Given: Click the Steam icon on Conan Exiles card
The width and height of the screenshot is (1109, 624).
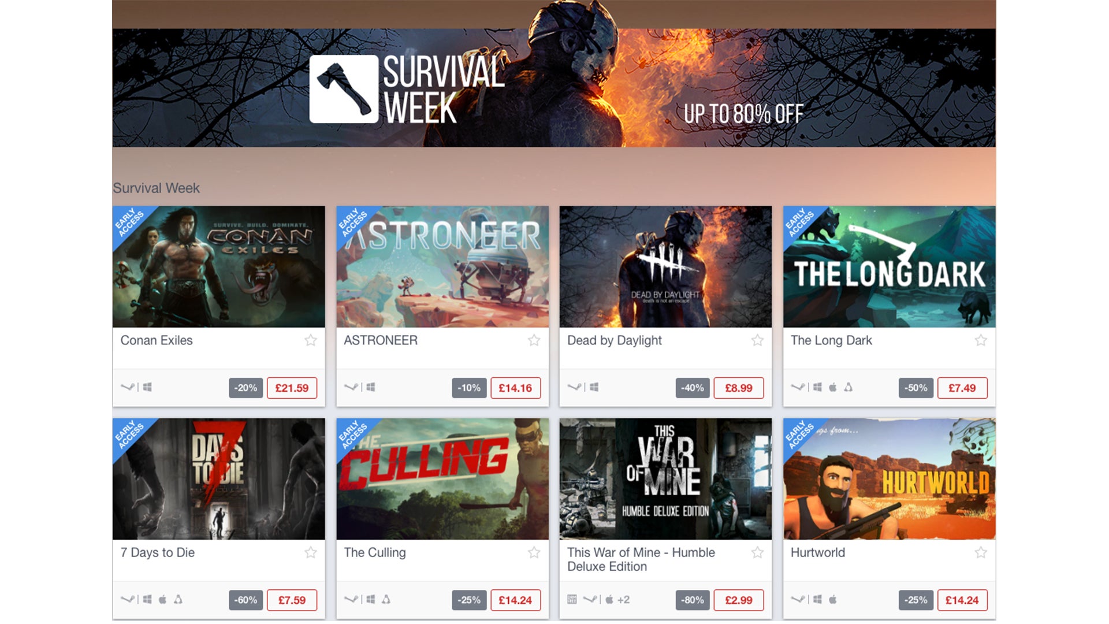Looking at the screenshot, I should tap(127, 387).
